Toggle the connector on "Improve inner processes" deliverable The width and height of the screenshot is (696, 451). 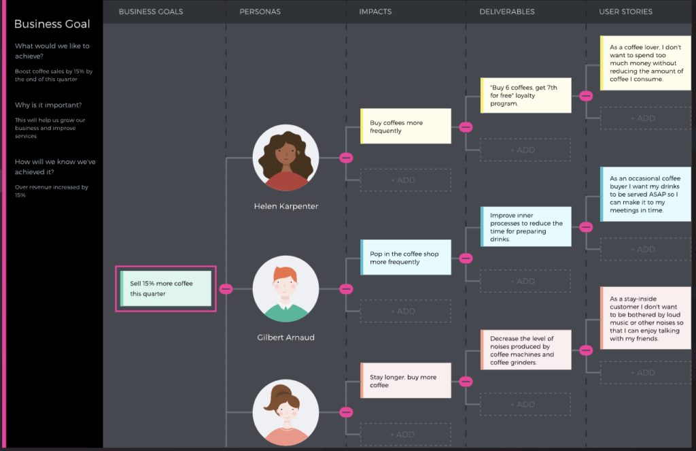(585, 226)
